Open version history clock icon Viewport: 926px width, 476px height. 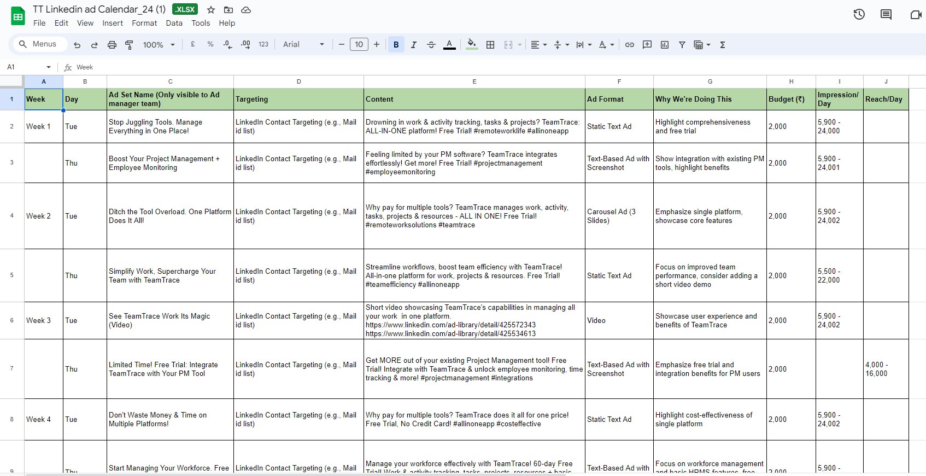pos(859,15)
